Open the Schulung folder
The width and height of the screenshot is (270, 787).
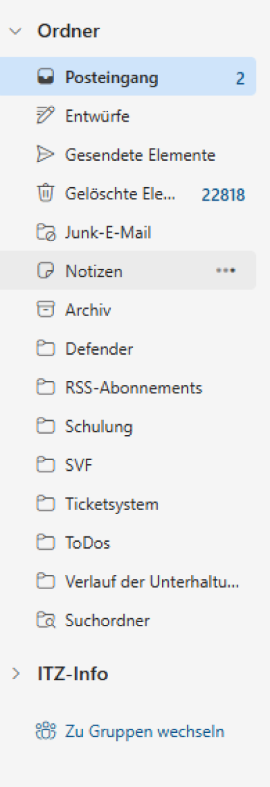[128, 427]
